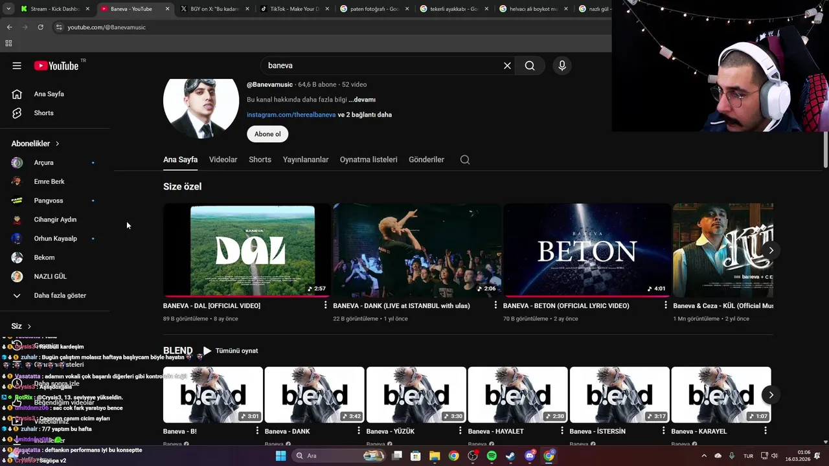
Task: Expand the Abonelikler section chevron
Action: click(x=58, y=144)
